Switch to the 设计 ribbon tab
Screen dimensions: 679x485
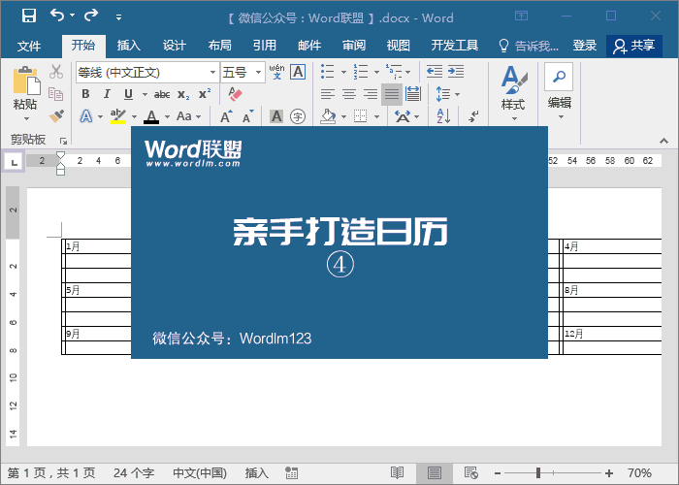(x=175, y=45)
